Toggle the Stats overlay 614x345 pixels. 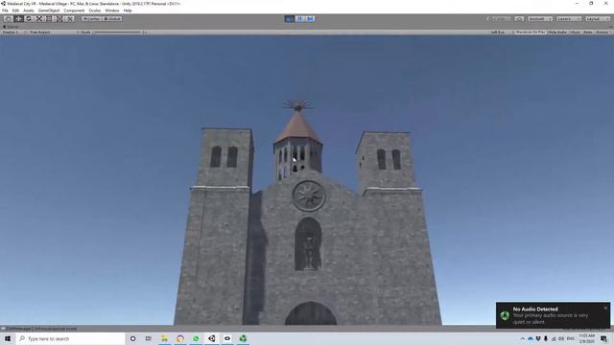click(x=588, y=32)
